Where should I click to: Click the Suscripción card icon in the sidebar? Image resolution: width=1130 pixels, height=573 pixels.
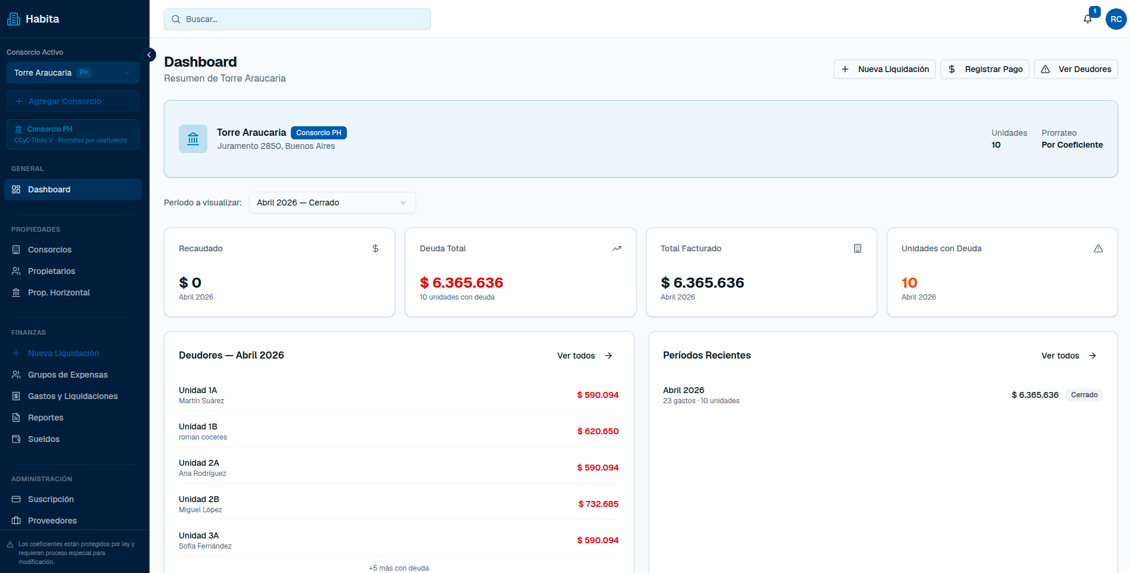pyautogui.click(x=16, y=499)
